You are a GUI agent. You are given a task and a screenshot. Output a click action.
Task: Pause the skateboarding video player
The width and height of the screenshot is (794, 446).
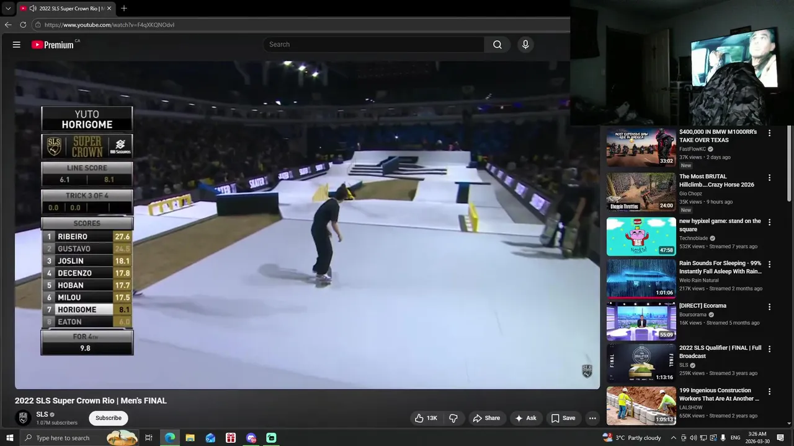pos(307,225)
